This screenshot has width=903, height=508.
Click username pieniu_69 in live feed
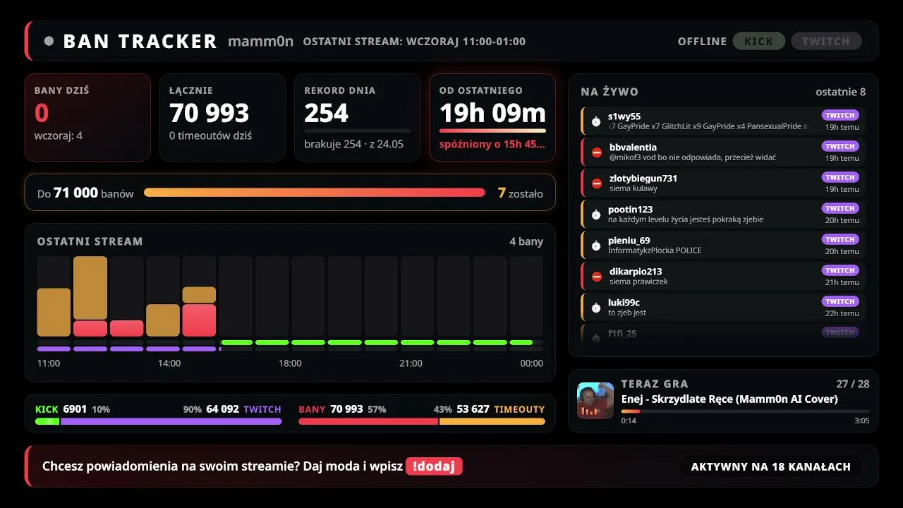click(x=629, y=241)
